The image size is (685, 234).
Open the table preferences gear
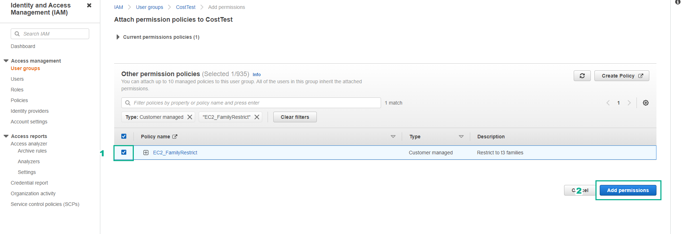point(646,103)
